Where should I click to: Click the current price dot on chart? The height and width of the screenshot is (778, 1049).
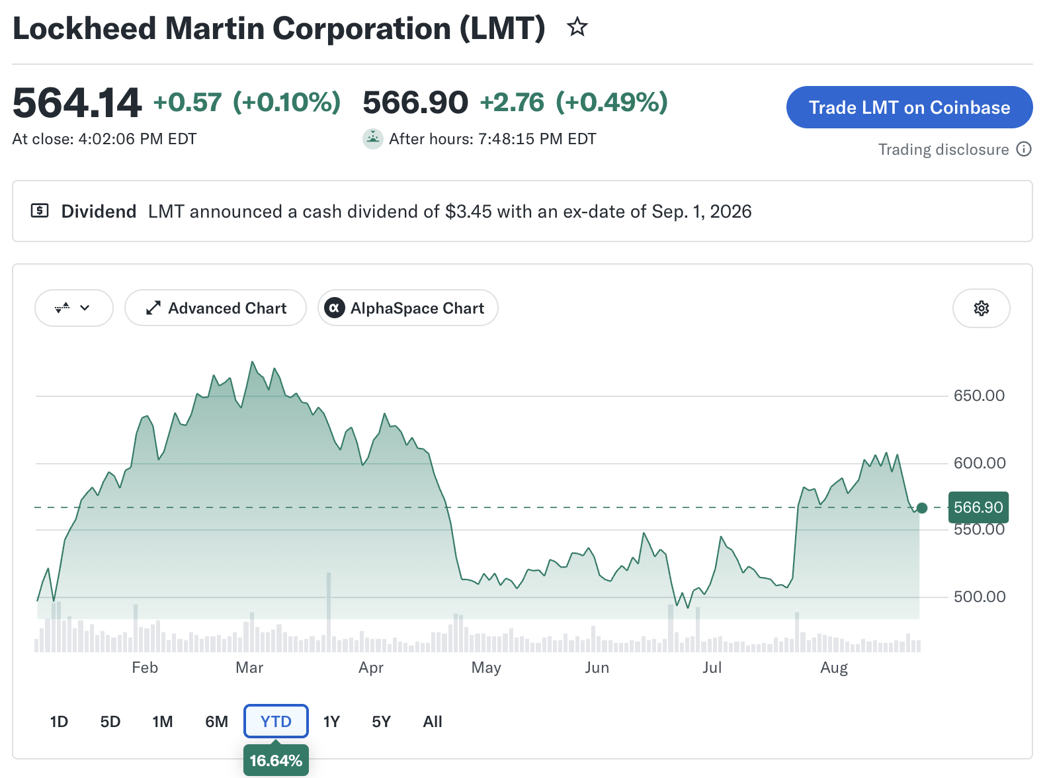[x=922, y=508]
